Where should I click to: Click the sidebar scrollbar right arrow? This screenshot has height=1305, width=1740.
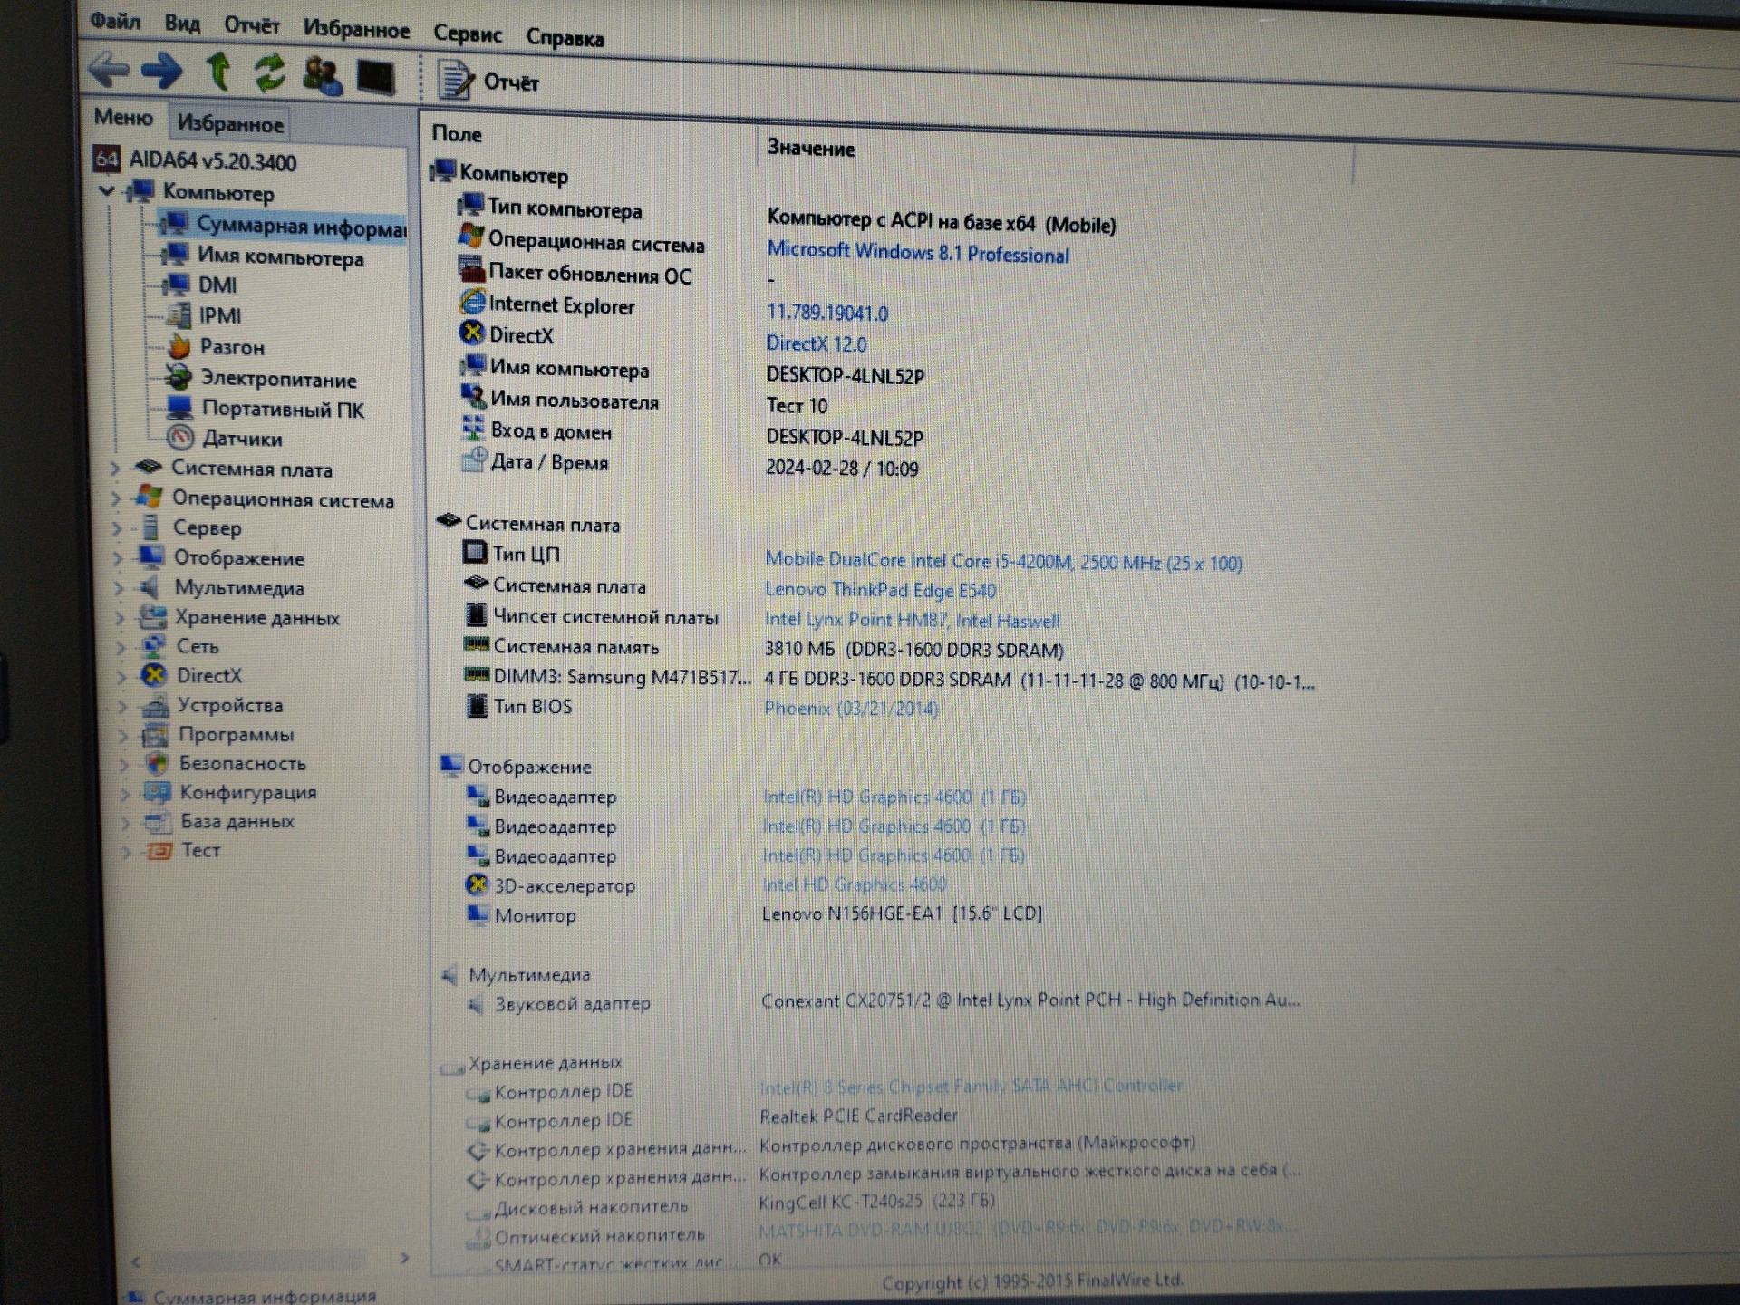coord(404,1258)
